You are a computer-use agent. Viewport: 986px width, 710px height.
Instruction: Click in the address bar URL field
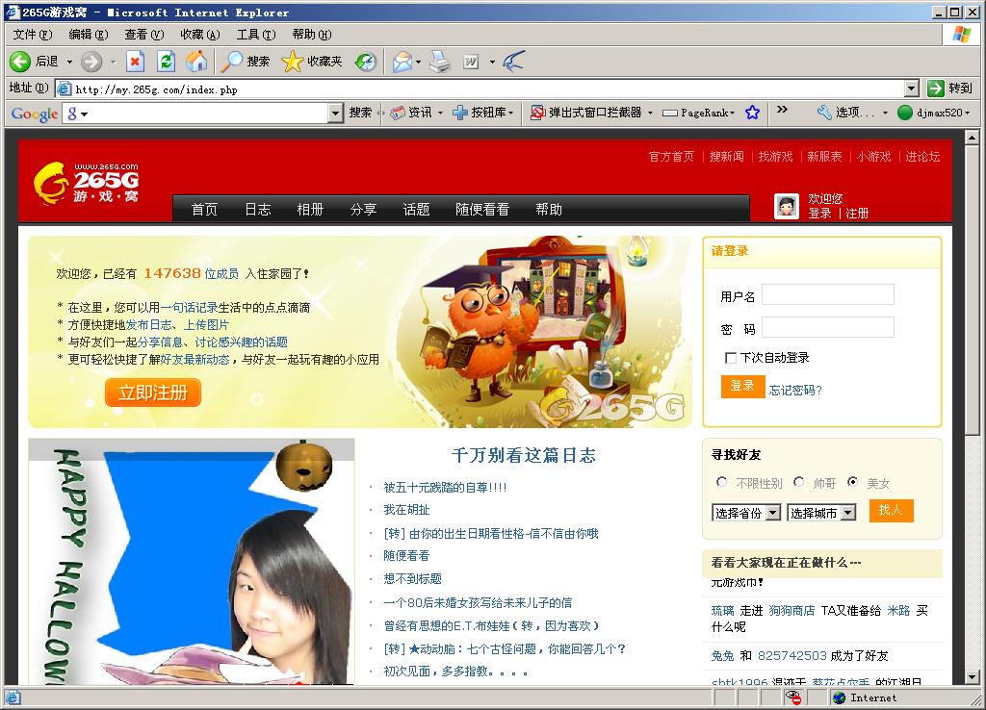coord(481,89)
